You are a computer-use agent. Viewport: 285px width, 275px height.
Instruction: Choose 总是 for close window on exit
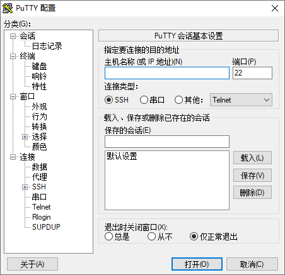click(108, 237)
